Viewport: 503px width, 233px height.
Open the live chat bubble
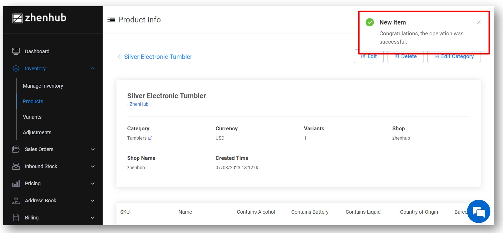click(478, 212)
